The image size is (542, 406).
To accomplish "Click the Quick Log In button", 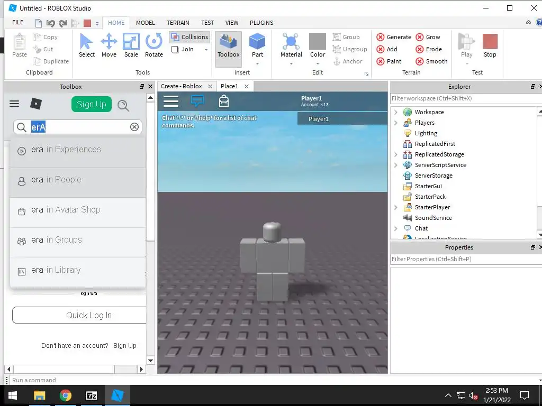I will [x=79, y=315].
